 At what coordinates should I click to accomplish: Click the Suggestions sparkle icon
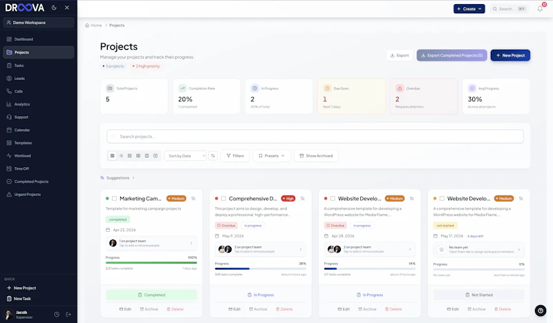click(x=102, y=178)
